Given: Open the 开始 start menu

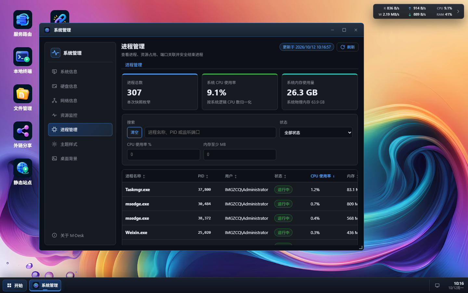Looking at the screenshot, I should 15,286.
